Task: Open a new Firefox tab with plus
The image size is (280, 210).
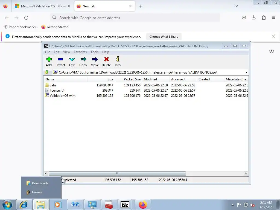Action: tap(141, 6)
